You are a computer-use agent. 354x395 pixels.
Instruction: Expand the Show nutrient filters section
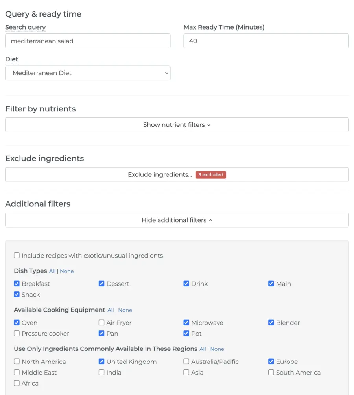coord(177,125)
